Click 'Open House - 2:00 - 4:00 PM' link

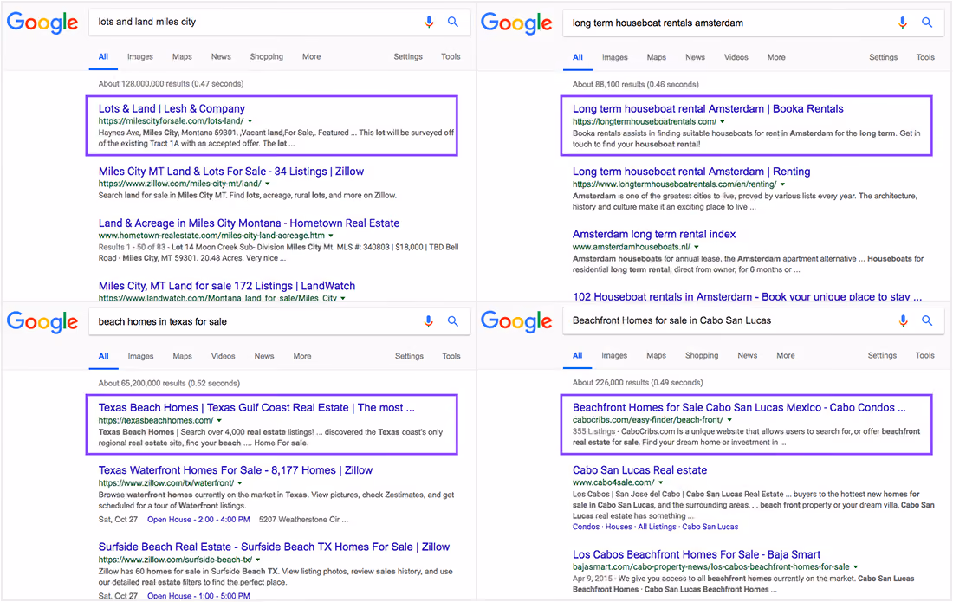[198, 520]
